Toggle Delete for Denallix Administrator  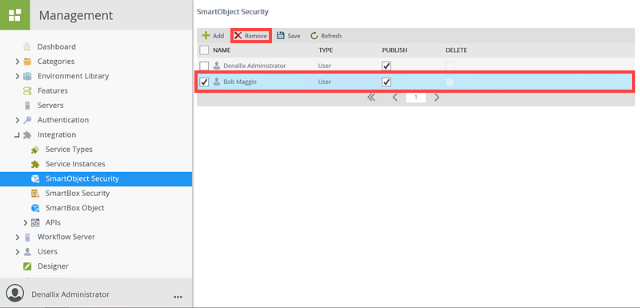450,66
